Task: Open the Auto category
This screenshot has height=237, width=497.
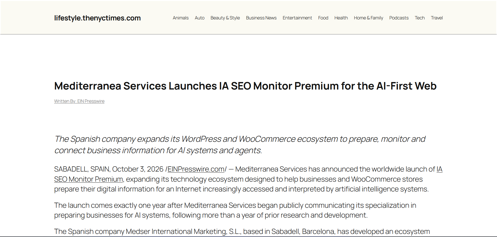Action: [x=200, y=18]
